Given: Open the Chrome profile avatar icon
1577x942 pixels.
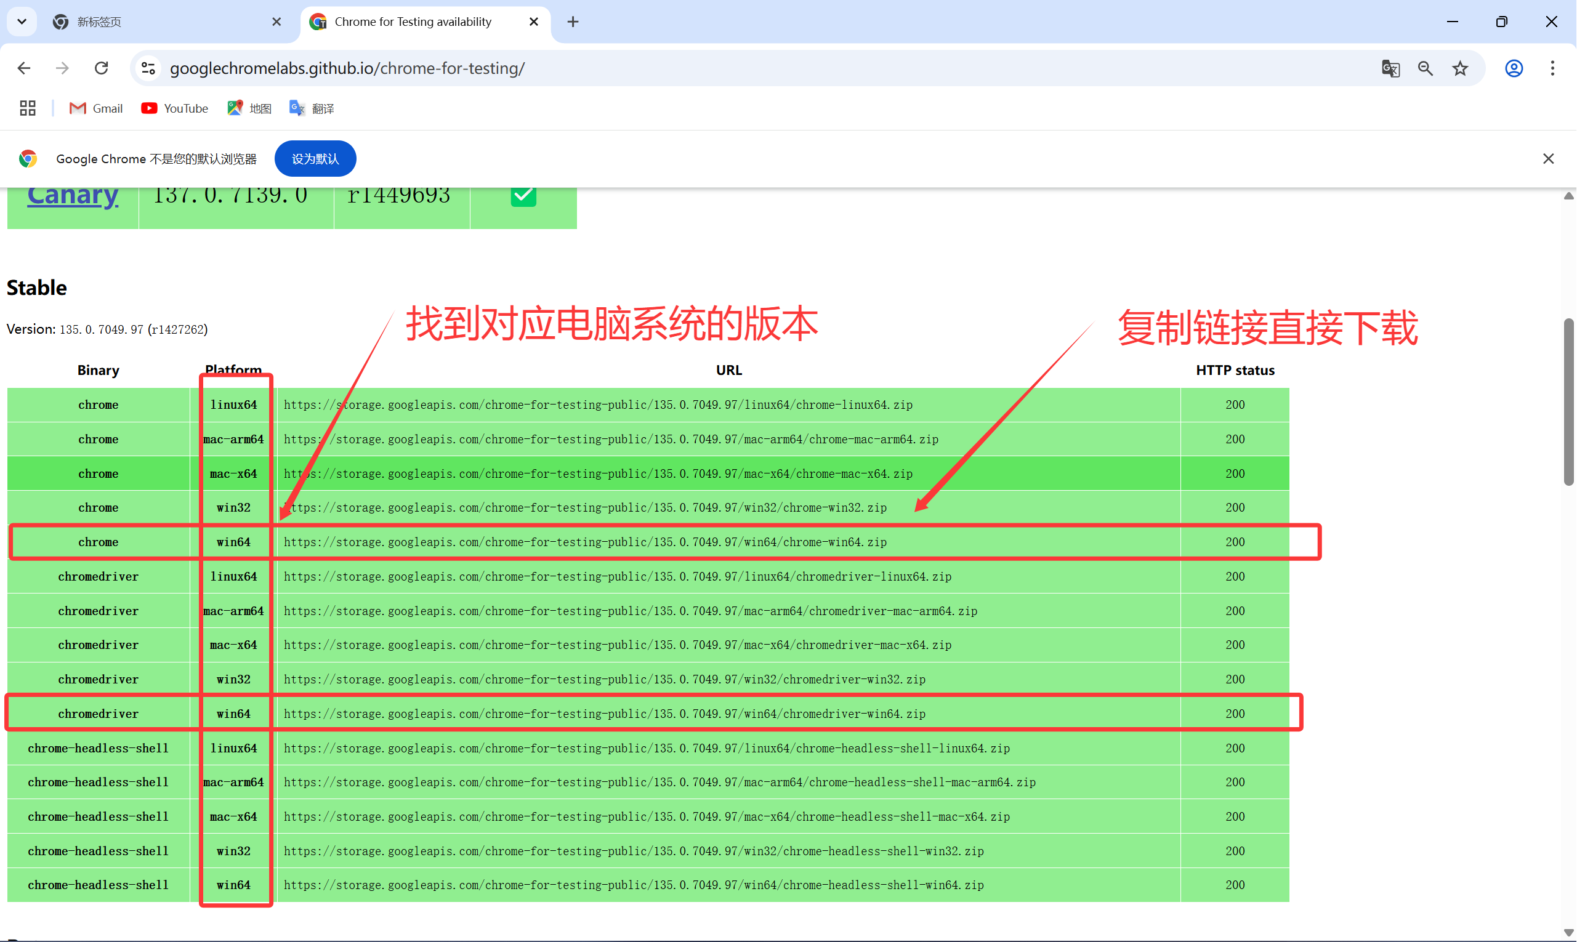Looking at the screenshot, I should tap(1514, 68).
